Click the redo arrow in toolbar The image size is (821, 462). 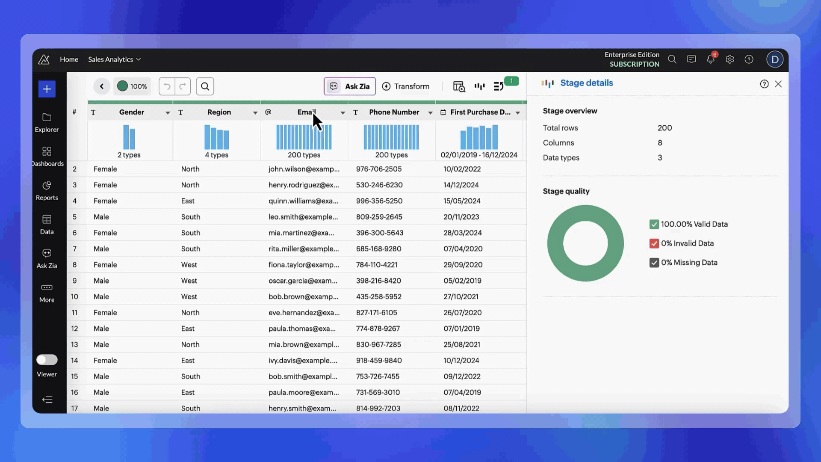click(183, 86)
